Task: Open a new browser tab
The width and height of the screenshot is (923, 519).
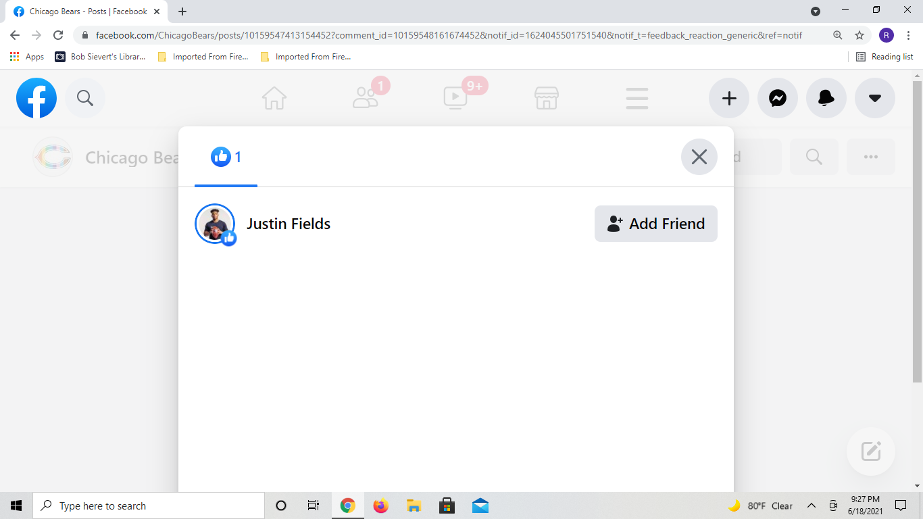Action: coord(182,11)
